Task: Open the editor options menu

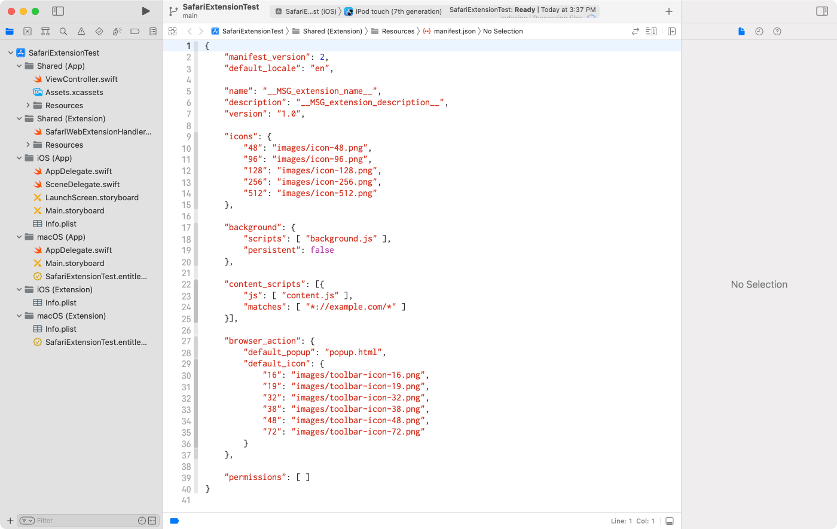Action: click(651, 31)
